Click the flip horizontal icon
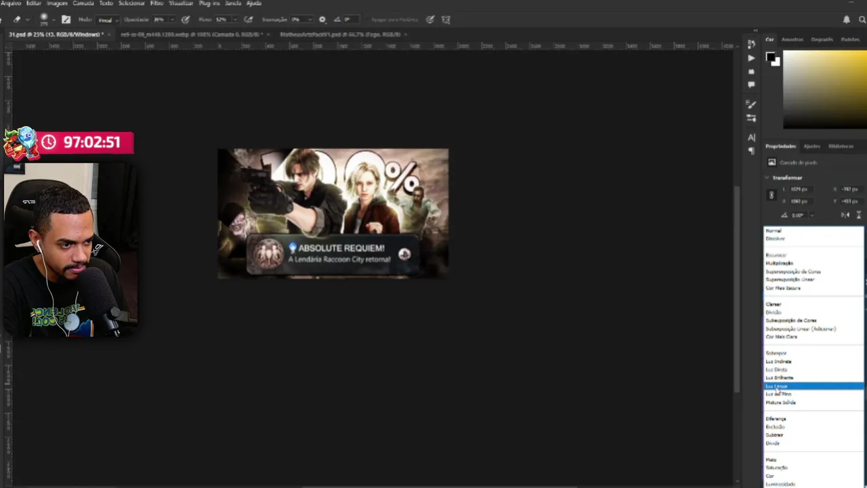The height and width of the screenshot is (488, 867). pos(845,215)
